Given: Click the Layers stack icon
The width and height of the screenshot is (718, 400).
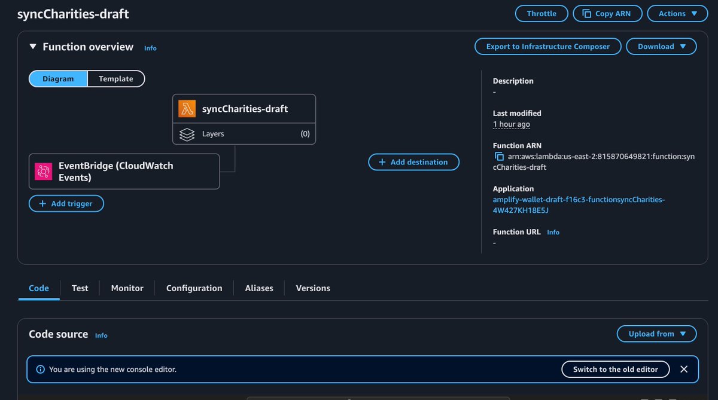Looking at the screenshot, I should (187, 134).
